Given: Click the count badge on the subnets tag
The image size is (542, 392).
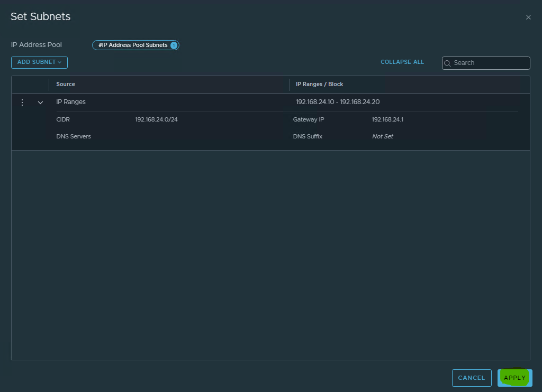Looking at the screenshot, I should pyautogui.click(x=174, y=45).
